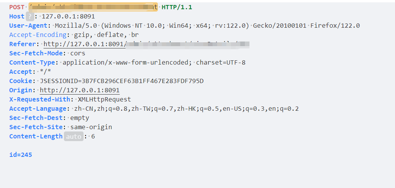
Task: Click the Content-Type header name
Action: [x=32, y=63]
